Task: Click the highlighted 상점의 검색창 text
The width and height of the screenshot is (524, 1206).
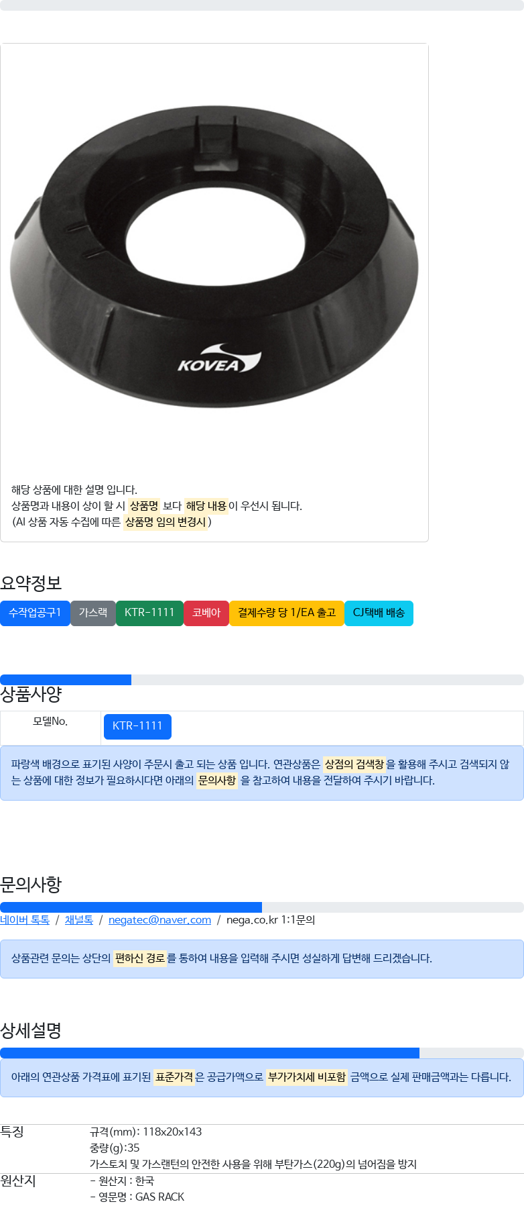Action: click(x=354, y=764)
